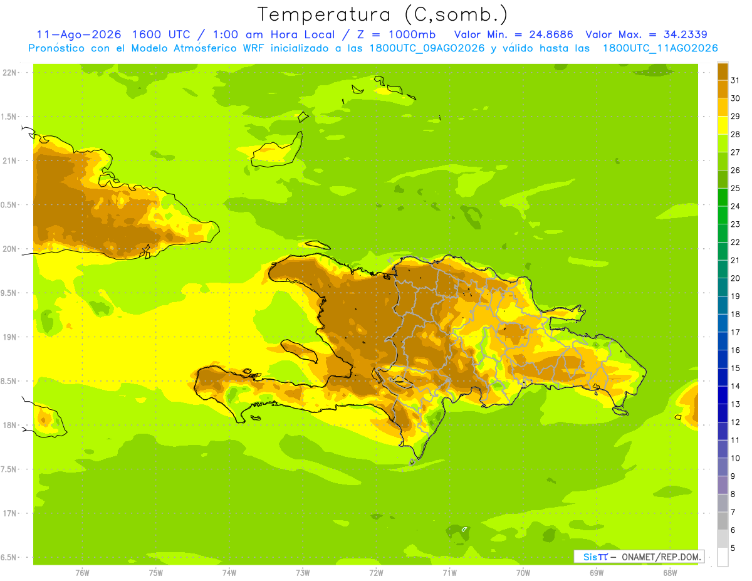Click the '21N' latitude label
752x581 pixels.
tap(10, 161)
